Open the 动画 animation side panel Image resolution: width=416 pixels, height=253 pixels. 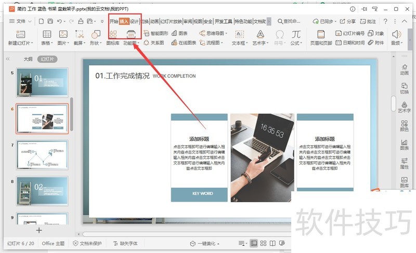click(404, 69)
